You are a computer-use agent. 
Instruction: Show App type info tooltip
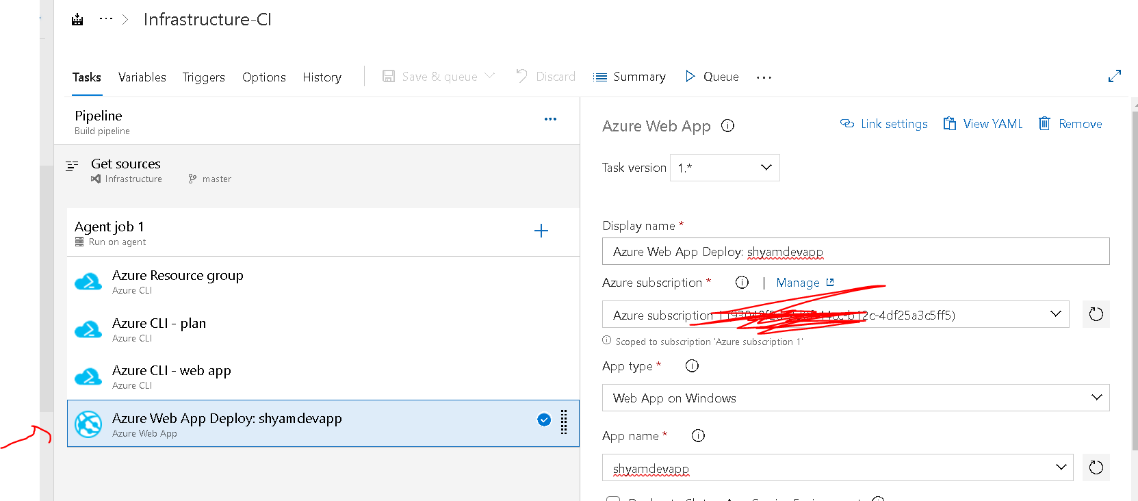point(693,366)
